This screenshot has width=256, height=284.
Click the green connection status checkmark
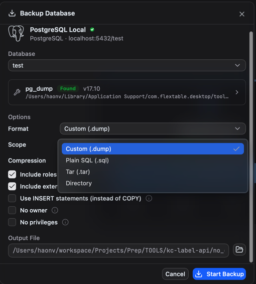coord(92,29)
